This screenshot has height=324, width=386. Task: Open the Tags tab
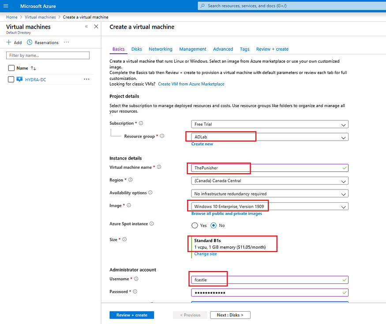pos(244,49)
